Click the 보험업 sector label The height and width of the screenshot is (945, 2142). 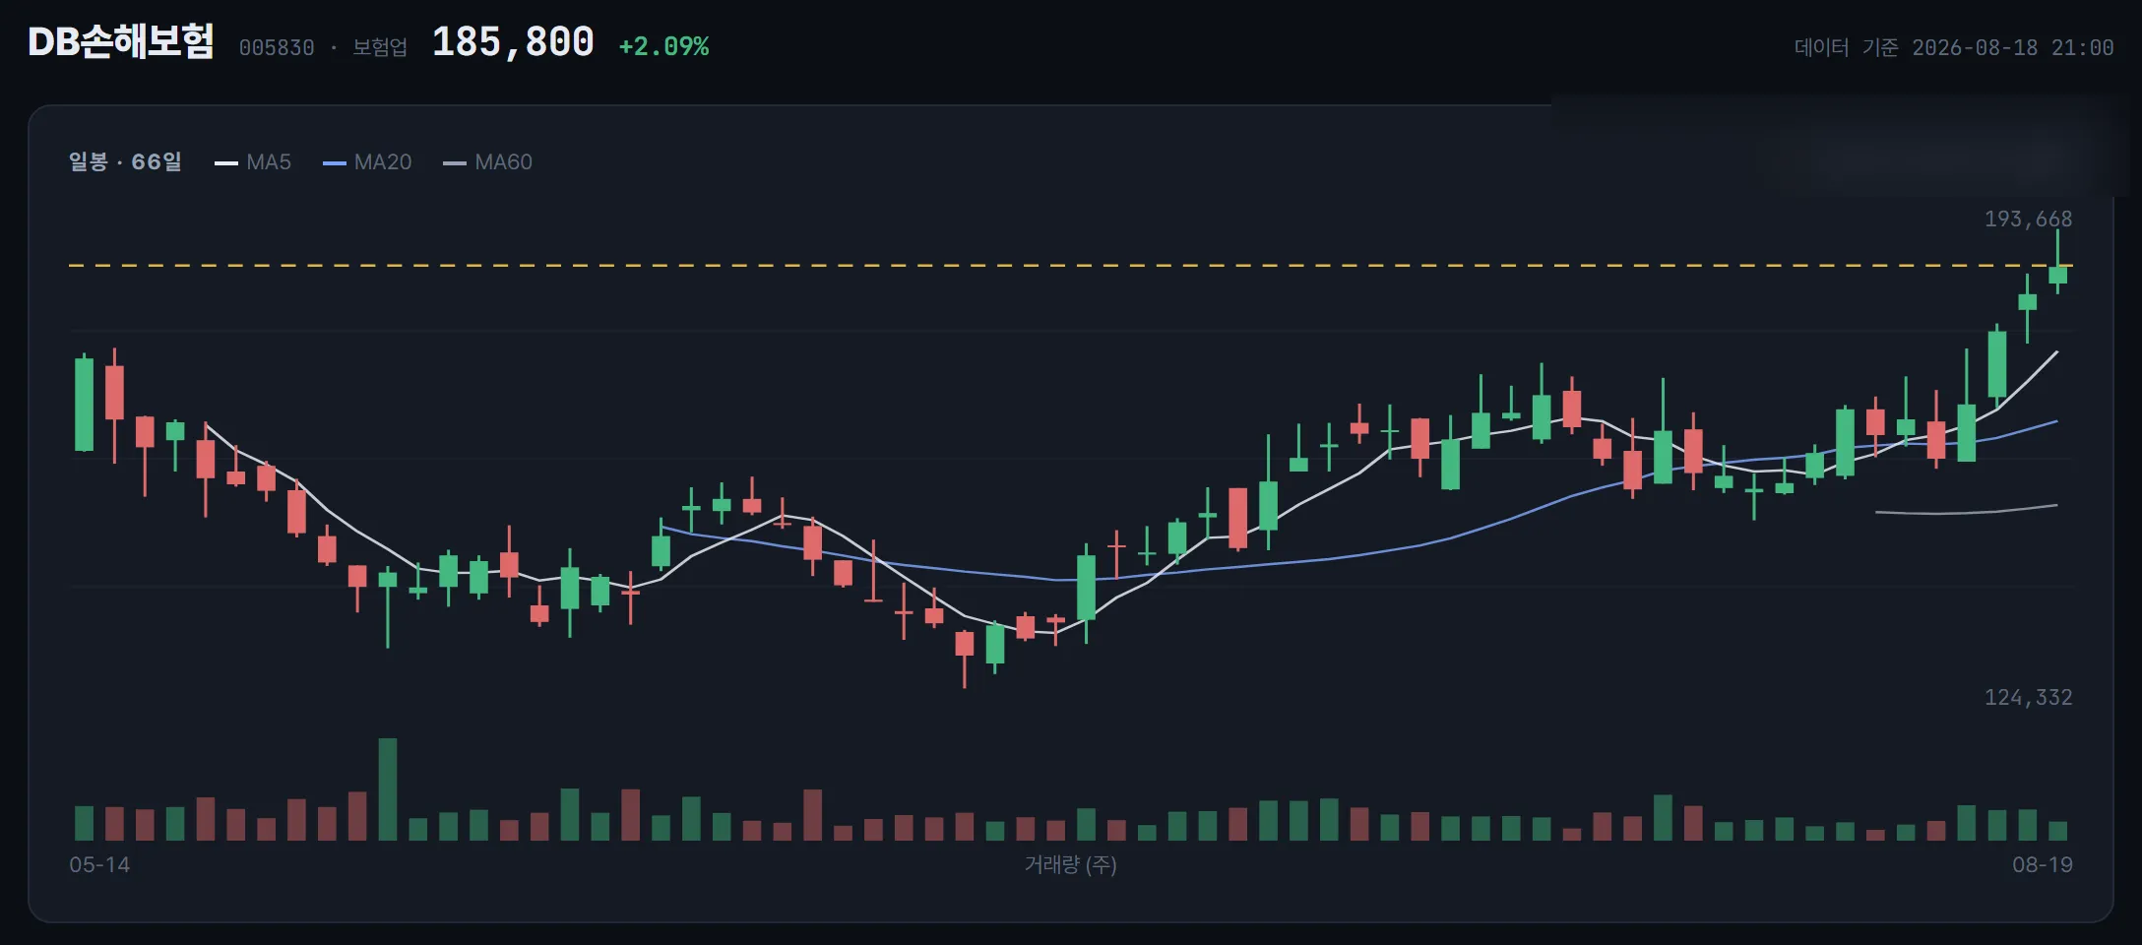coord(380,47)
